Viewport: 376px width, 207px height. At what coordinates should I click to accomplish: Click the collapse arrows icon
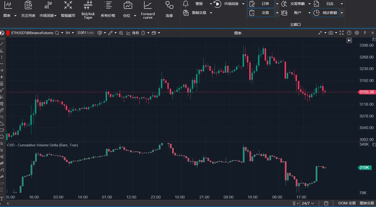320,33
